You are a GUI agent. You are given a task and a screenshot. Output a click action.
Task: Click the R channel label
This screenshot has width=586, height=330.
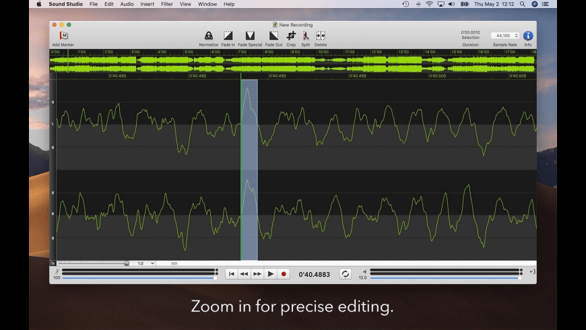[53, 213]
